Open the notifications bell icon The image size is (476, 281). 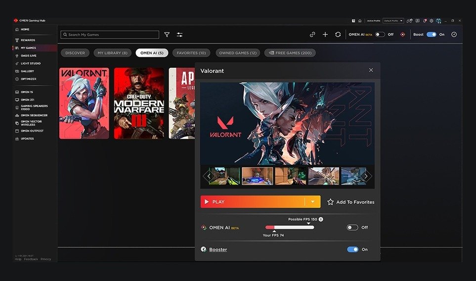(x=425, y=21)
